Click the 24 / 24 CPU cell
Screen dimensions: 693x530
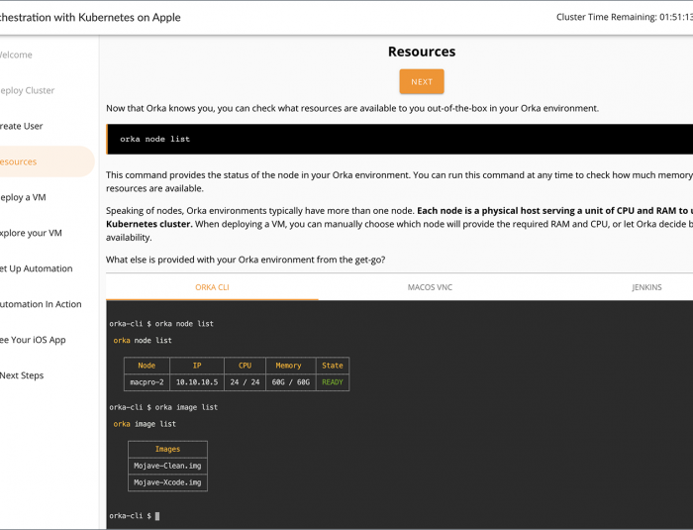(x=245, y=382)
